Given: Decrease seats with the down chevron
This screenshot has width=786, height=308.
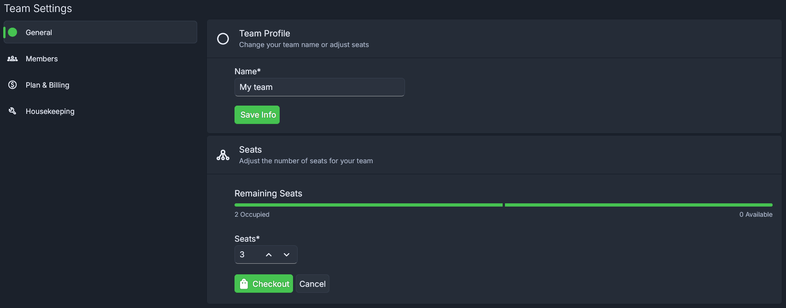Looking at the screenshot, I should (287, 255).
